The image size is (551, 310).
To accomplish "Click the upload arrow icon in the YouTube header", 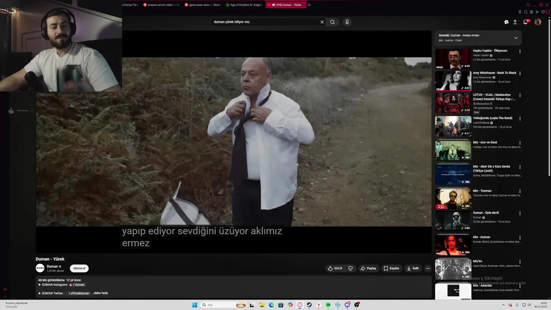I will 515,22.
